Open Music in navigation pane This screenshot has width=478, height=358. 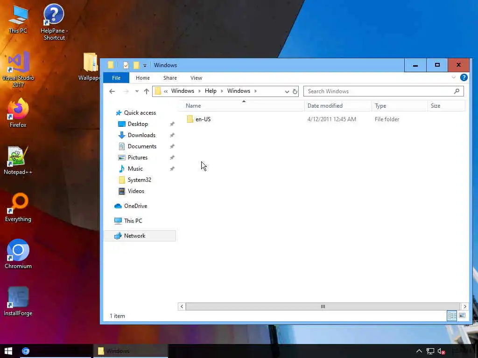(x=131, y=169)
